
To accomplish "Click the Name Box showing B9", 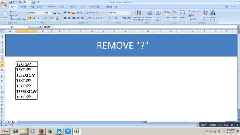I will click(x=12, y=27).
